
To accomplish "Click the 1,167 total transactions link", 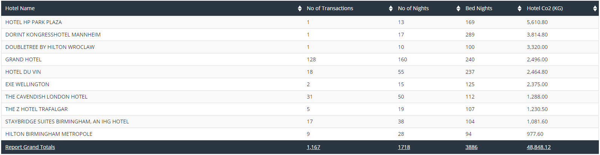I will click(x=313, y=147).
